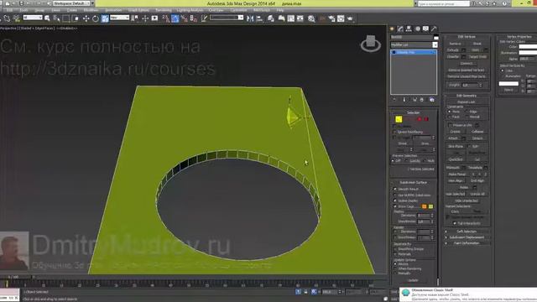Open the Hierarchy command panel tab

(x=409, y=29)
